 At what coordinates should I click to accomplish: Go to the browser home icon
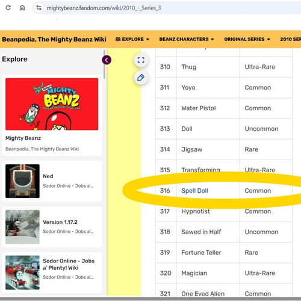click(x=22, y=8)
